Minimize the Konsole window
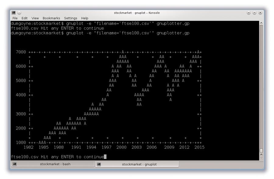Image resolution: width=274 pixels, height=179 pixels. click(x=248, y=13)
